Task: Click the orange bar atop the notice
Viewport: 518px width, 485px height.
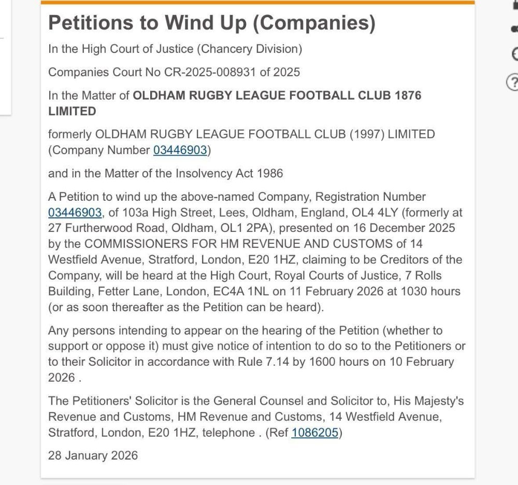Action: 257,2
